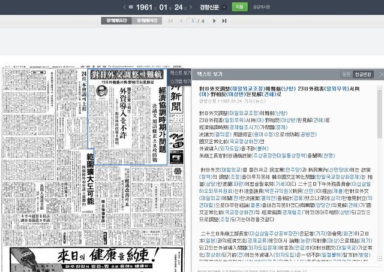This screenshot has width=384, height=272.
Task: Switch to the 정기발행(석간) edition tab
Action: coord(147,21)
